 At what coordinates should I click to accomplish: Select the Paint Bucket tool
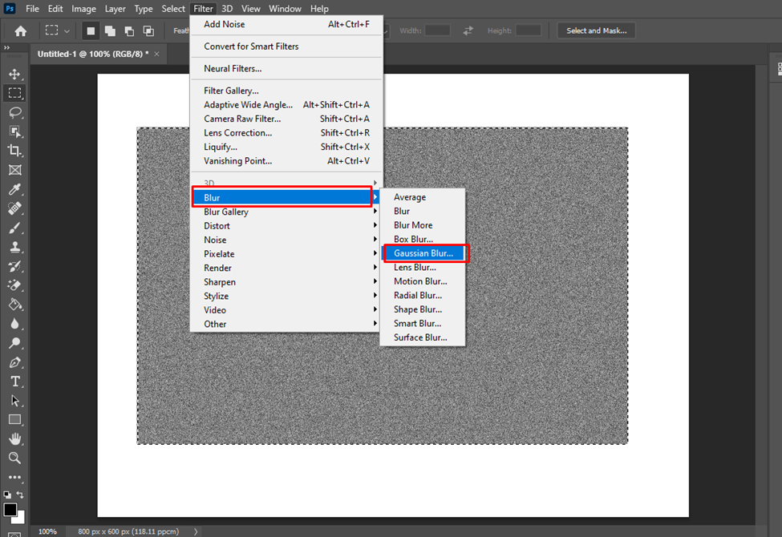coord(15,305)
